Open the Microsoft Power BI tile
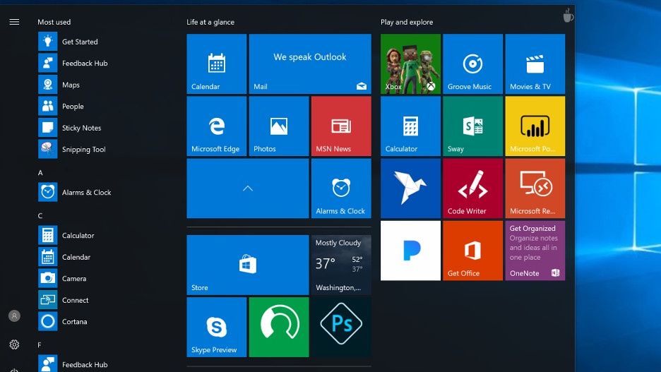The image size is (661, 372). click(535, 126)
